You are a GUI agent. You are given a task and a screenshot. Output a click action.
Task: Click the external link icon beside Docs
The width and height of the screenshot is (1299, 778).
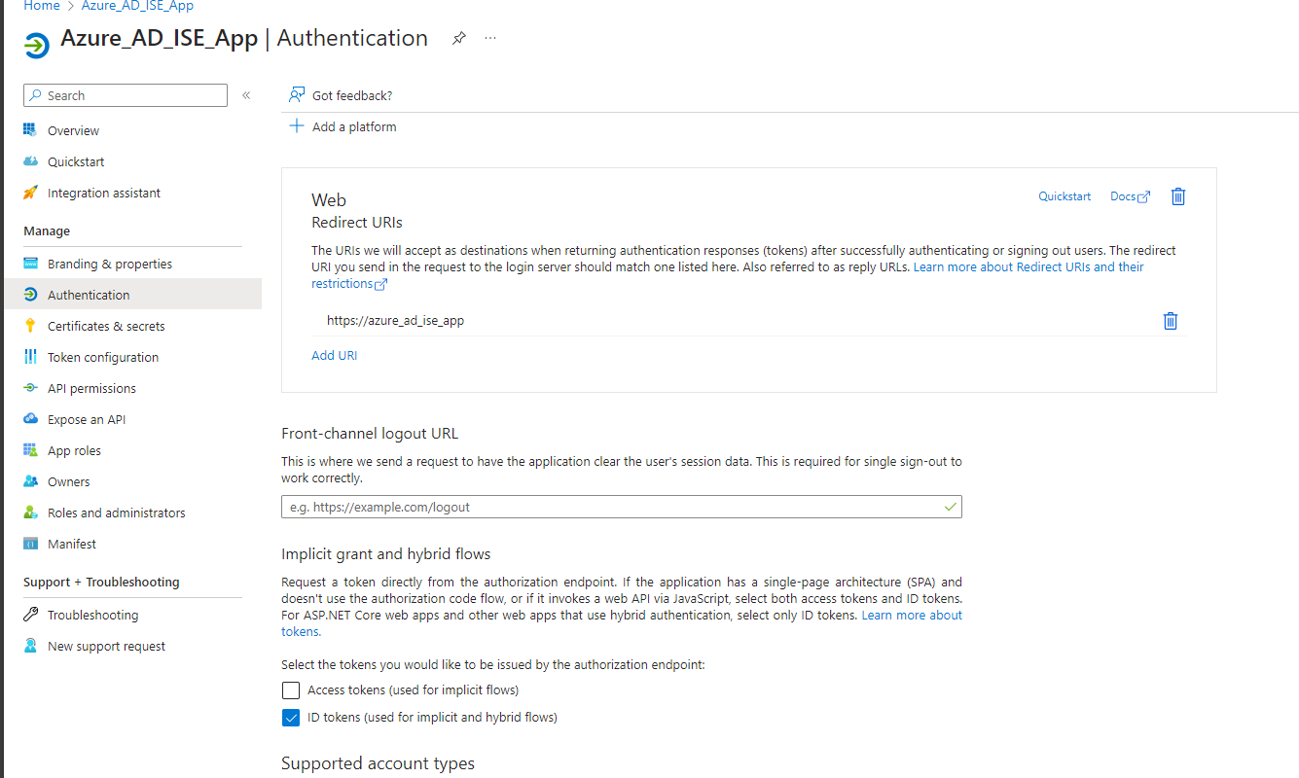tap(1144, 197)
